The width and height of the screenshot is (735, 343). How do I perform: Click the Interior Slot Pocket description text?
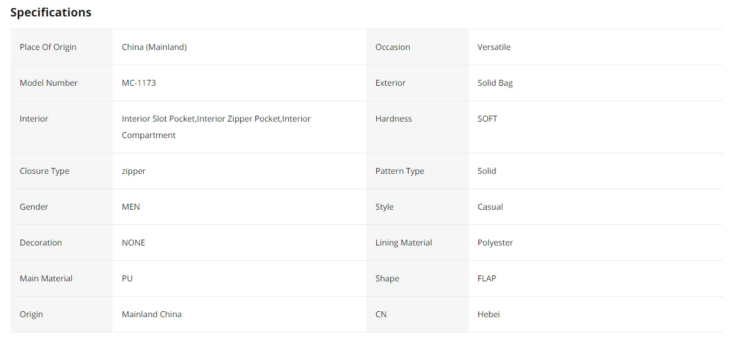coord(217,127)
